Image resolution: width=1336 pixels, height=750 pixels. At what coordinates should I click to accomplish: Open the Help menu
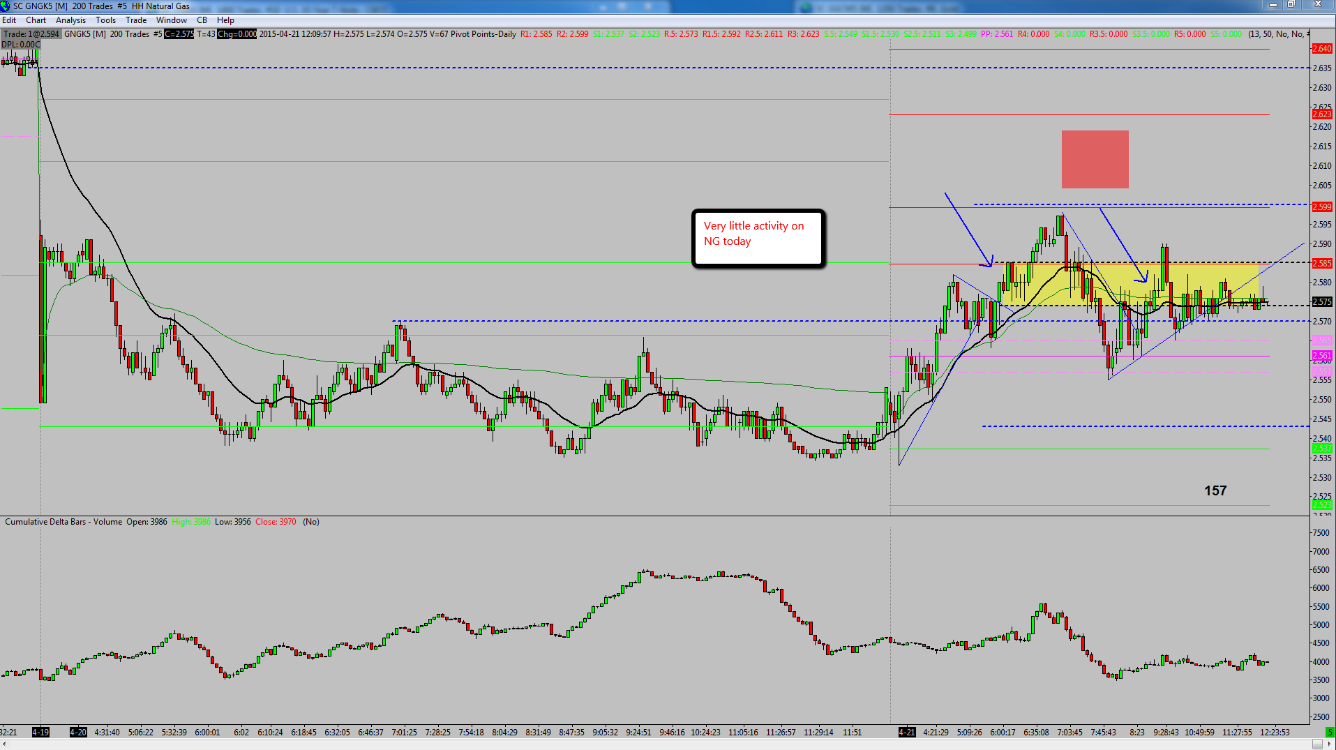click(225, 20)
